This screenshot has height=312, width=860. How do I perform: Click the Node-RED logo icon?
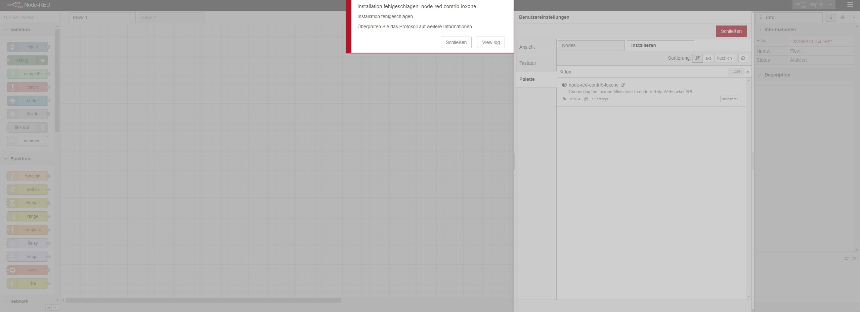(x=14, y=5)
